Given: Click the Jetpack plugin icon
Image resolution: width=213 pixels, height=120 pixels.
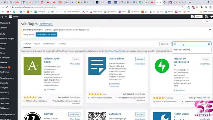Looking at the screenshot, I should pos(162,66).
